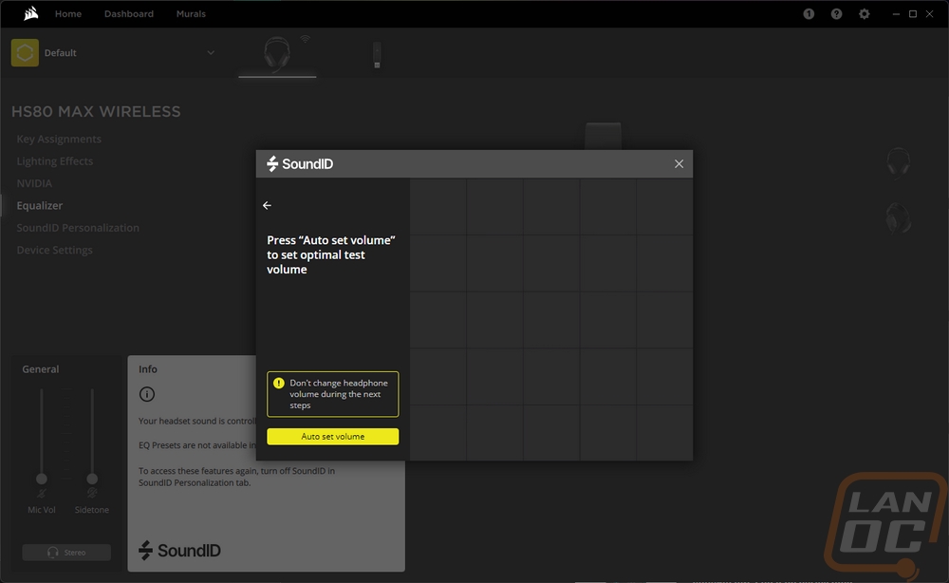
Task: Click the back arrow in SoundID dialog
Action: point(267,205)
